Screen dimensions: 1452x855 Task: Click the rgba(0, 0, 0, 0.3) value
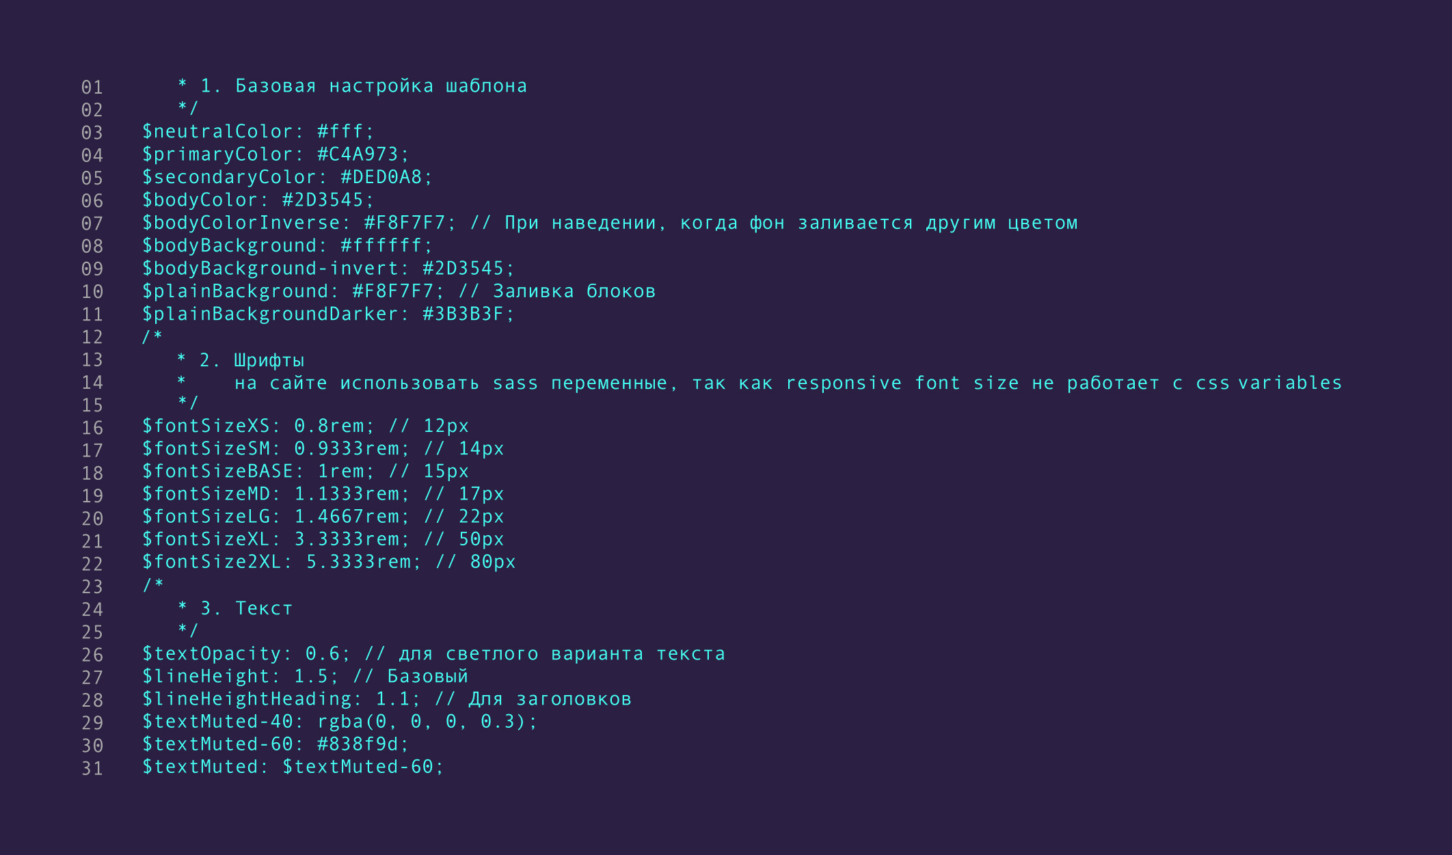(422, 722)
